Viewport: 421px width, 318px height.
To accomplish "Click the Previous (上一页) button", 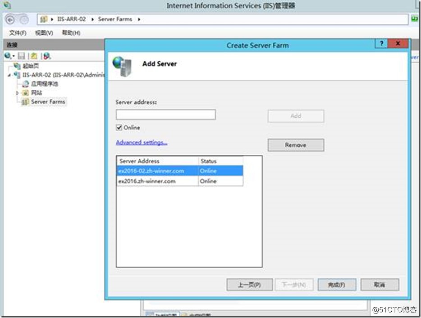I will point(249,285).
